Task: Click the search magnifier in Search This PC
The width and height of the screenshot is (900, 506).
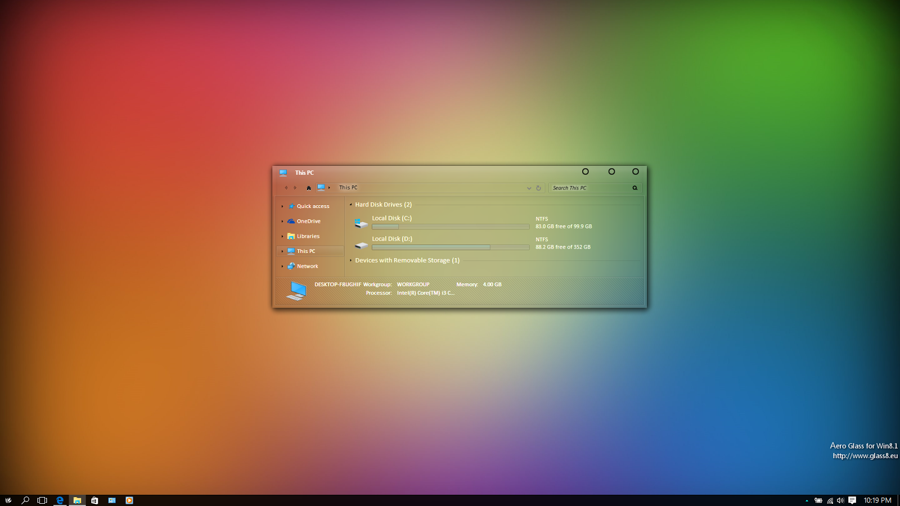Action: click(x=634, y=188)
